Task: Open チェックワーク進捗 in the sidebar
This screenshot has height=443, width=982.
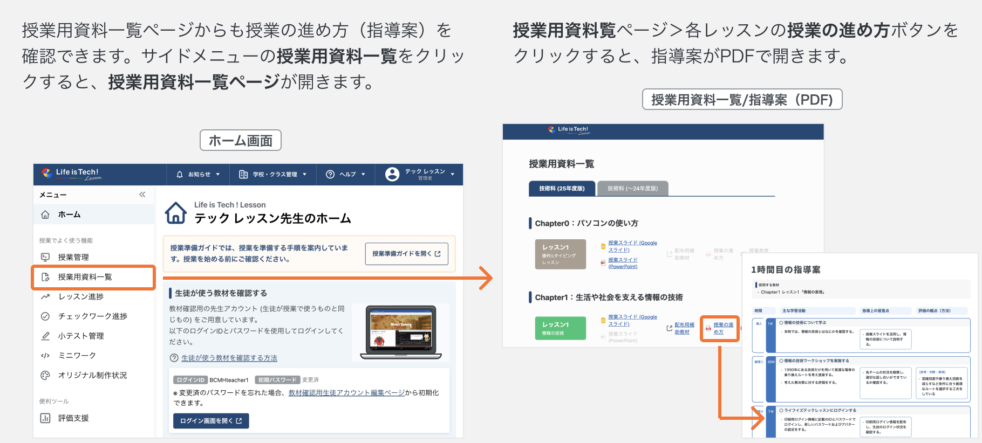Action: [x=94, y=316]
